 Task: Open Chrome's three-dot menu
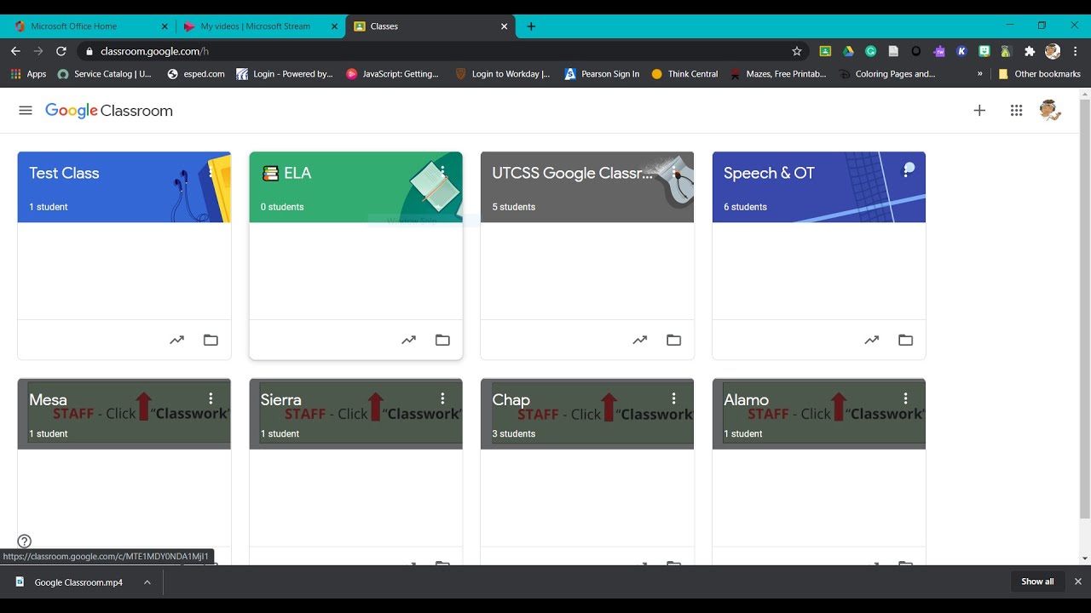[x=1076, y=51]
